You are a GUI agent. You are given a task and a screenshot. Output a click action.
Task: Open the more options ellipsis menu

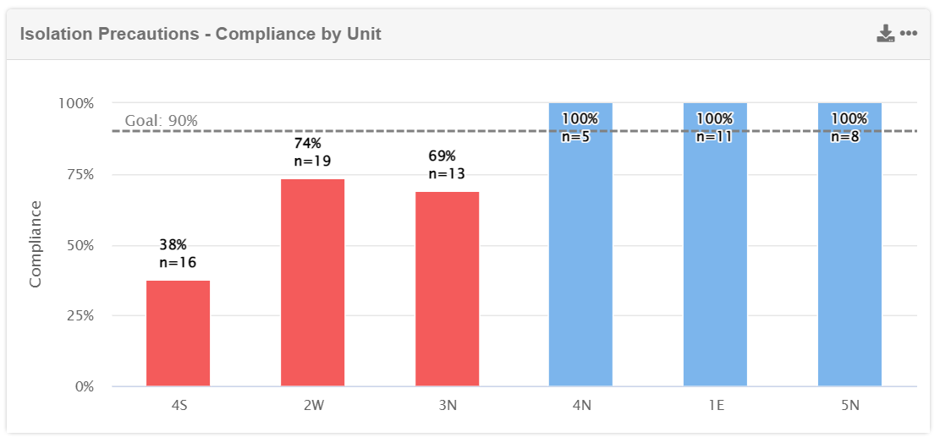[x=909, y=34]
